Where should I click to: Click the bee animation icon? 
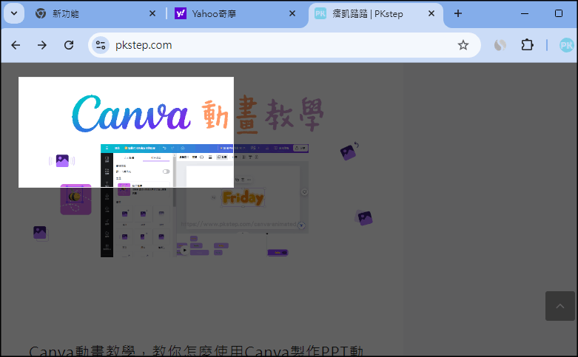(x=75, y=199)
